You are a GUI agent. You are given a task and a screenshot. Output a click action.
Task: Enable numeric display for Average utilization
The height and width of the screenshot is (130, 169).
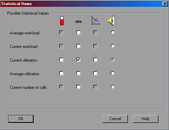click(x=78, y=74)
